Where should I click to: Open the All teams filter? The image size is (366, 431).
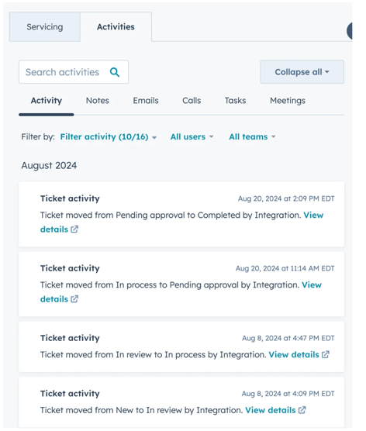coord(252,136)
